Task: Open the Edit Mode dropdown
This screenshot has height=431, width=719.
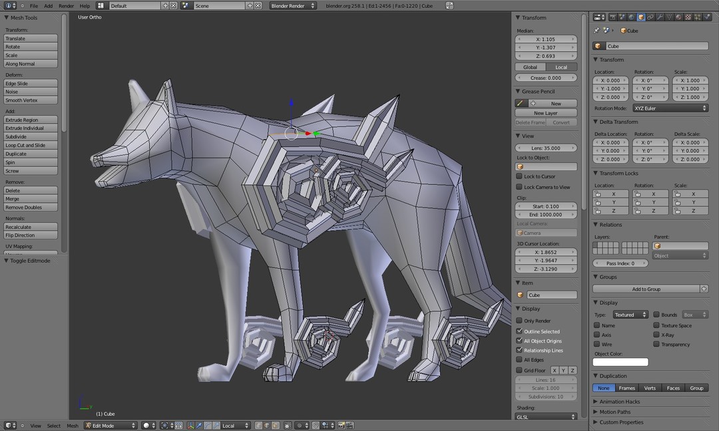Action: (x=111, y=426)
